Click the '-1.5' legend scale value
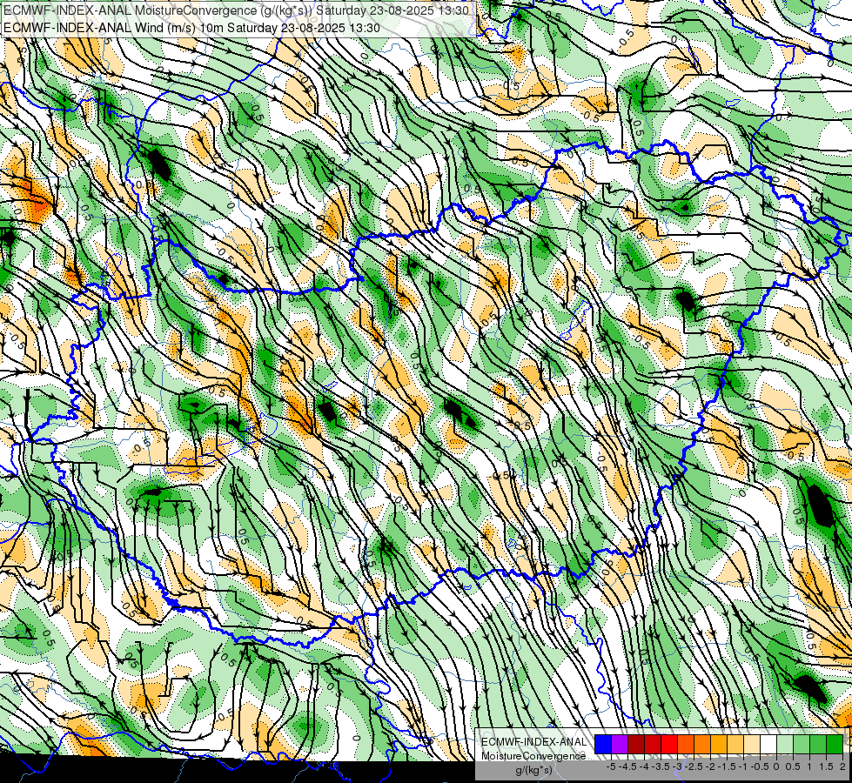Viewport: 852px width, 783px height. point(727,766)
